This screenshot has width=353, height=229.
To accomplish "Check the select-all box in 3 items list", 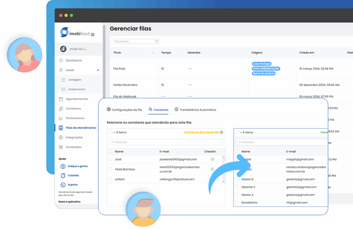I will pyautogui.click(x=111, y=132).
